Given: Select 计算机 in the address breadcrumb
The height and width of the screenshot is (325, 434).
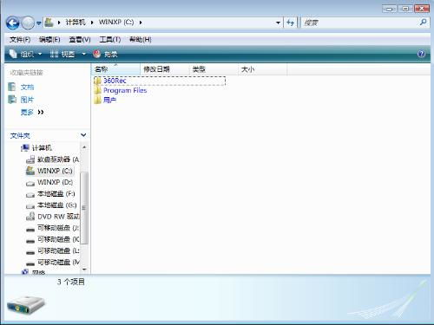Looking at the screenshot, I should [x=76, y=23].
